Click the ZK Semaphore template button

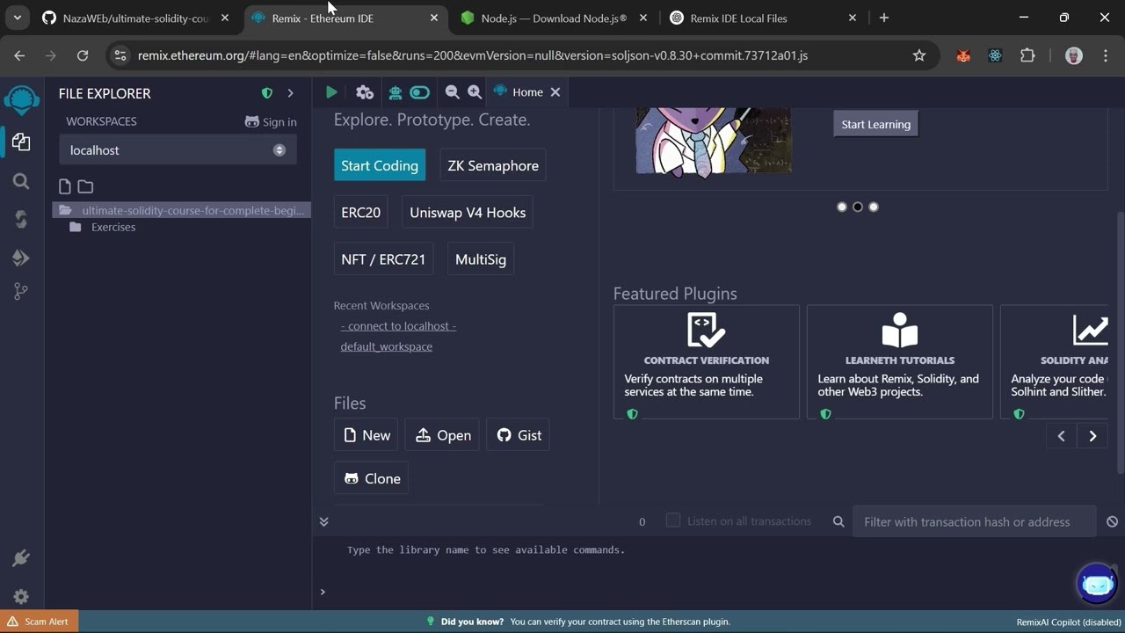(493, 165)
